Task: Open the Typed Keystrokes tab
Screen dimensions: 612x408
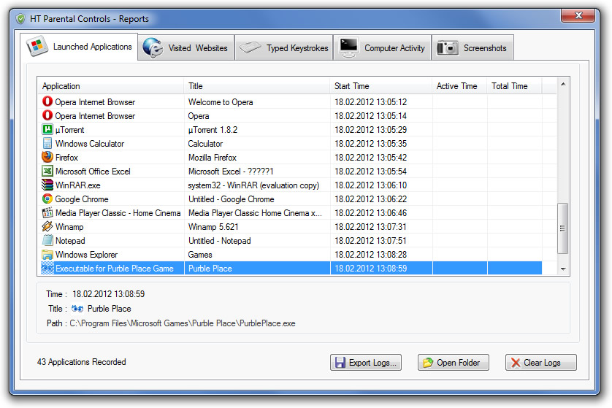Action: (x=284, y=47)
